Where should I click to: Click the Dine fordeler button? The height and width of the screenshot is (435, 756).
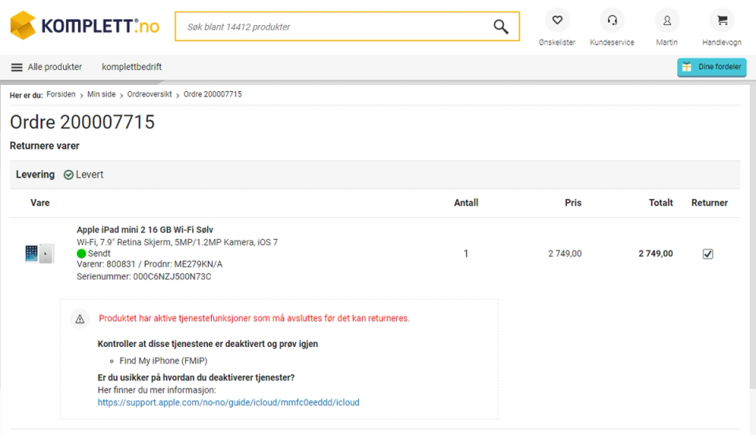coord(712,67)
